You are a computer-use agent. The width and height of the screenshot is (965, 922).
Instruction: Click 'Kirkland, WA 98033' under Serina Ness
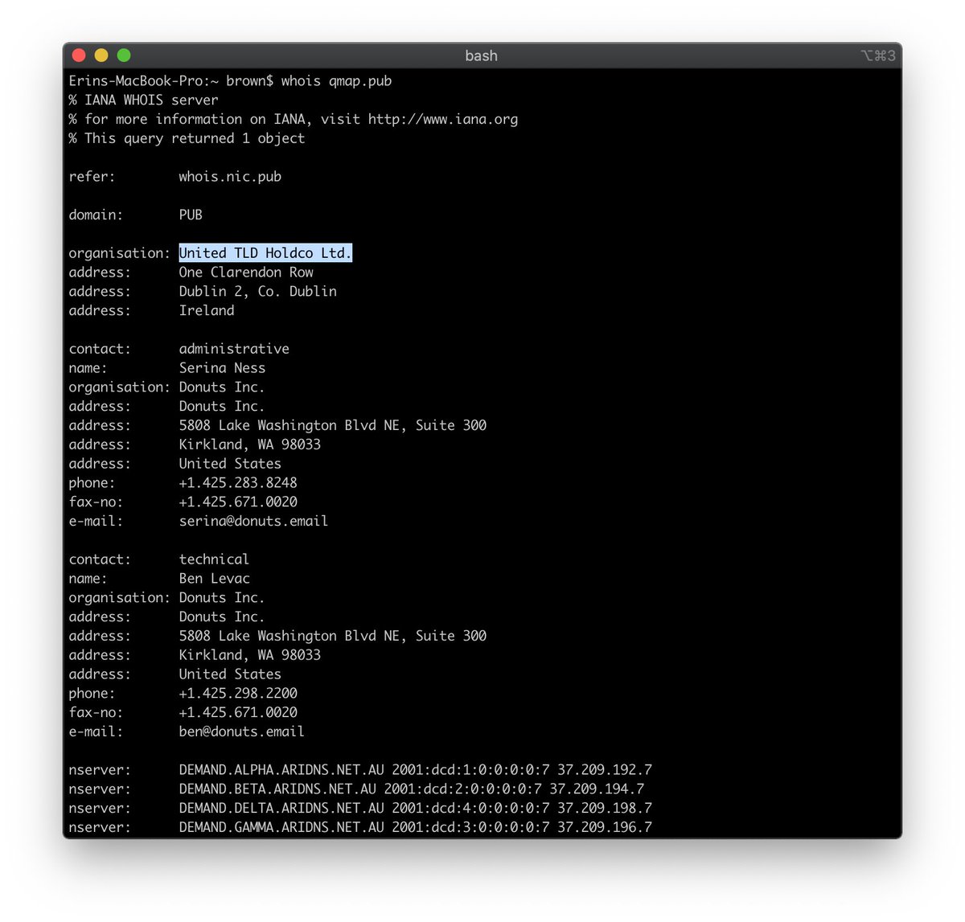tap(249, 445)
